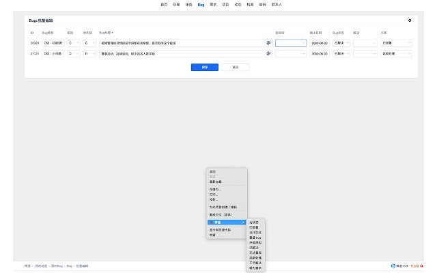Image resolution: width=437 pixels, height=273 pixels.
Task: Open the level dropdown showing C
Action: click(74, 43)
